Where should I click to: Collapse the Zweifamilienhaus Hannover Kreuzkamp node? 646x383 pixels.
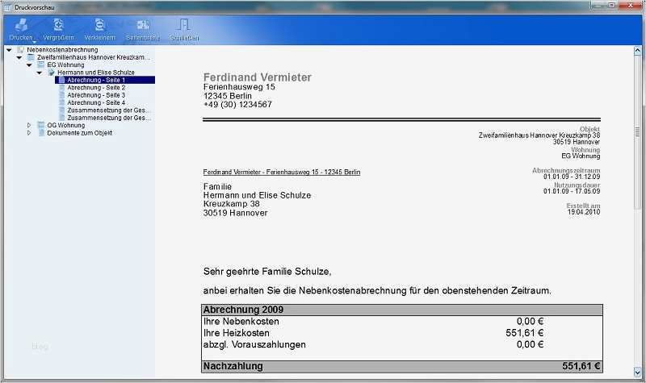click(19, 57)
